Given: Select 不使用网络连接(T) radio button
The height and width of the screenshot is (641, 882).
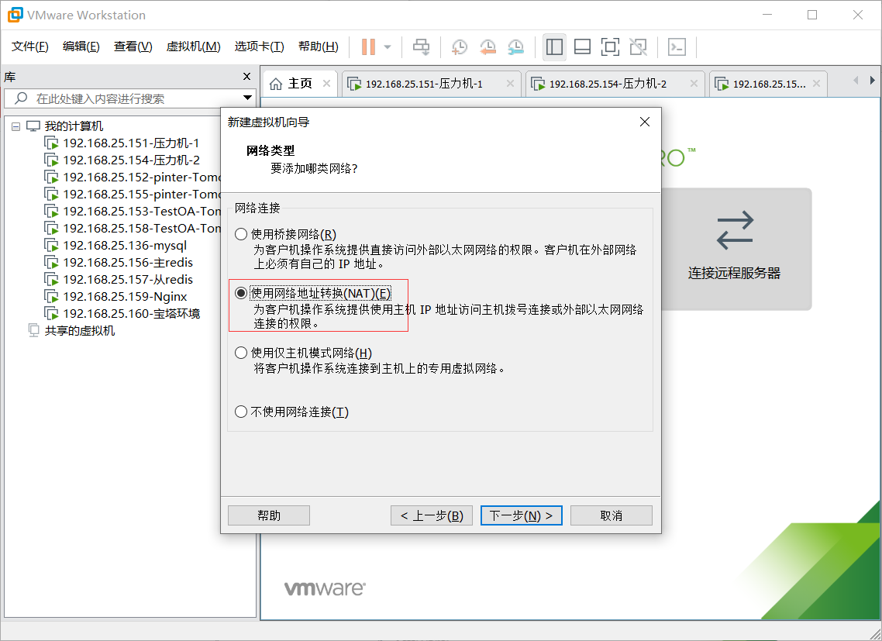Looking at the screenshot, I should coord(241,412).
